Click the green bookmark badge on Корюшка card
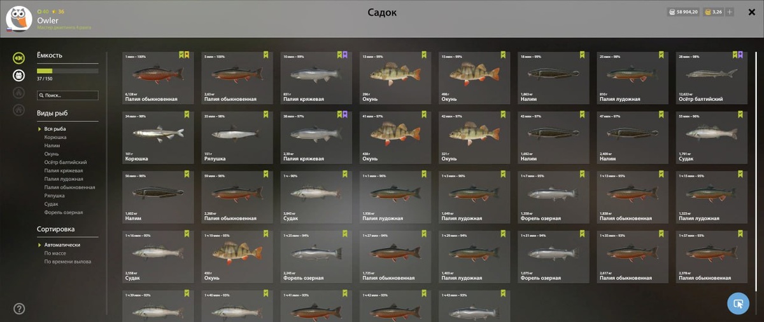The width and height of the screenshot is (764, 322). coord(187,115)
